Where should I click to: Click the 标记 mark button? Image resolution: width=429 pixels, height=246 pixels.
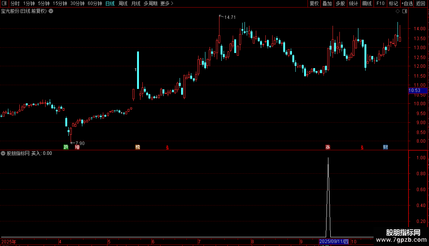pos(393,3)
